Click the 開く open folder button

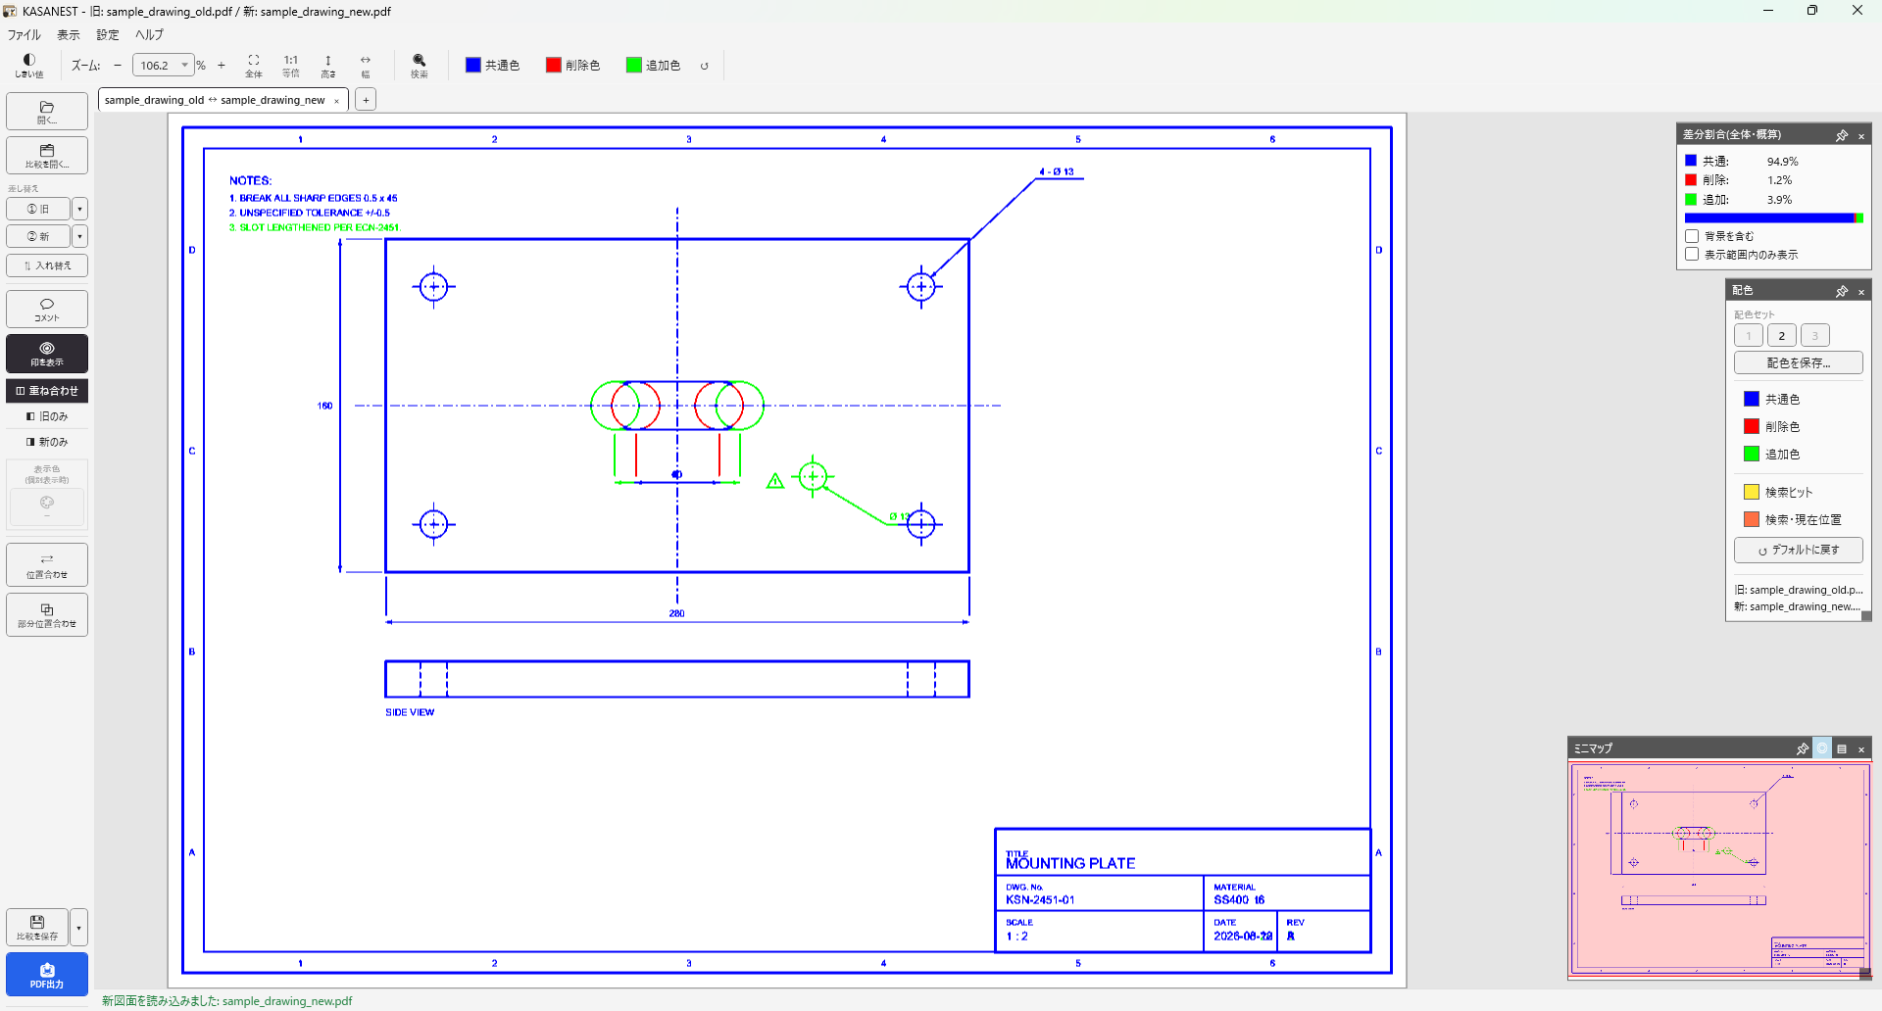pos(47,112)
